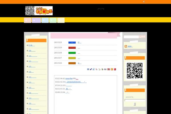Click the red rectangular bookmark share icon
The width and height of the screenshot is (171, 114).
coord(109,69)
